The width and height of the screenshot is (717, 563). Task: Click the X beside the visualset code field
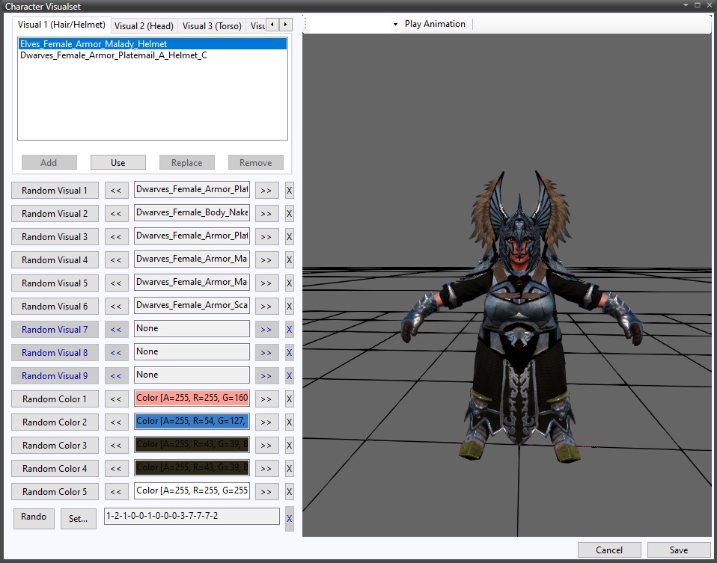pyautogui.click(x=290, y=517)
